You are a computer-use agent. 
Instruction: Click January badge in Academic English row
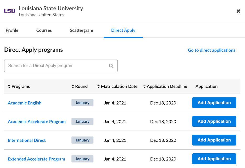pyautogui.click(x=82, y=103)
